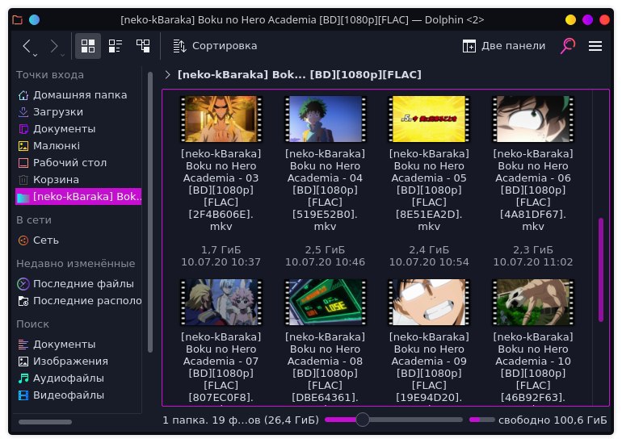The width and height of the screenshot is (622, 443).
Task: Switch to Icons view mode
Action: pos(88,46)
